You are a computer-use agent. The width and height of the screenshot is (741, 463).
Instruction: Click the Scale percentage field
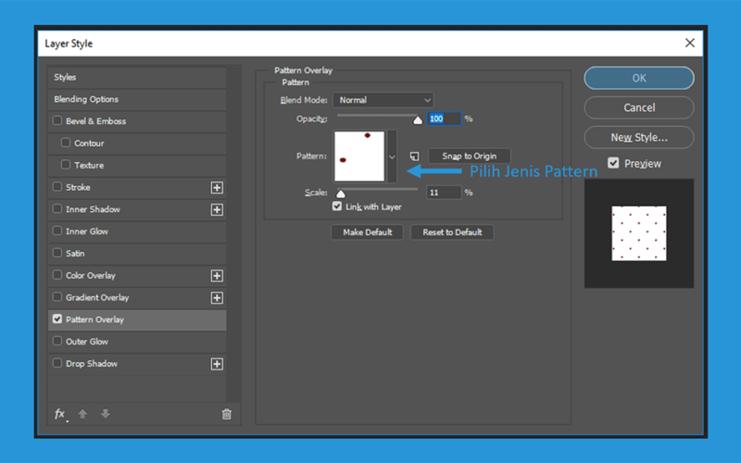coord(444,193)
